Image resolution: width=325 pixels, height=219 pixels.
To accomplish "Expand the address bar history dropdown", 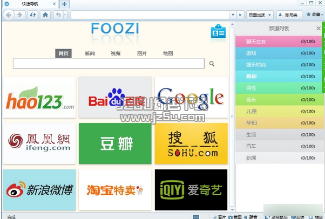I will pos(233,15).
